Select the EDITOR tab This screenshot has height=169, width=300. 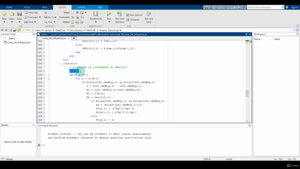tap(62, 8)
